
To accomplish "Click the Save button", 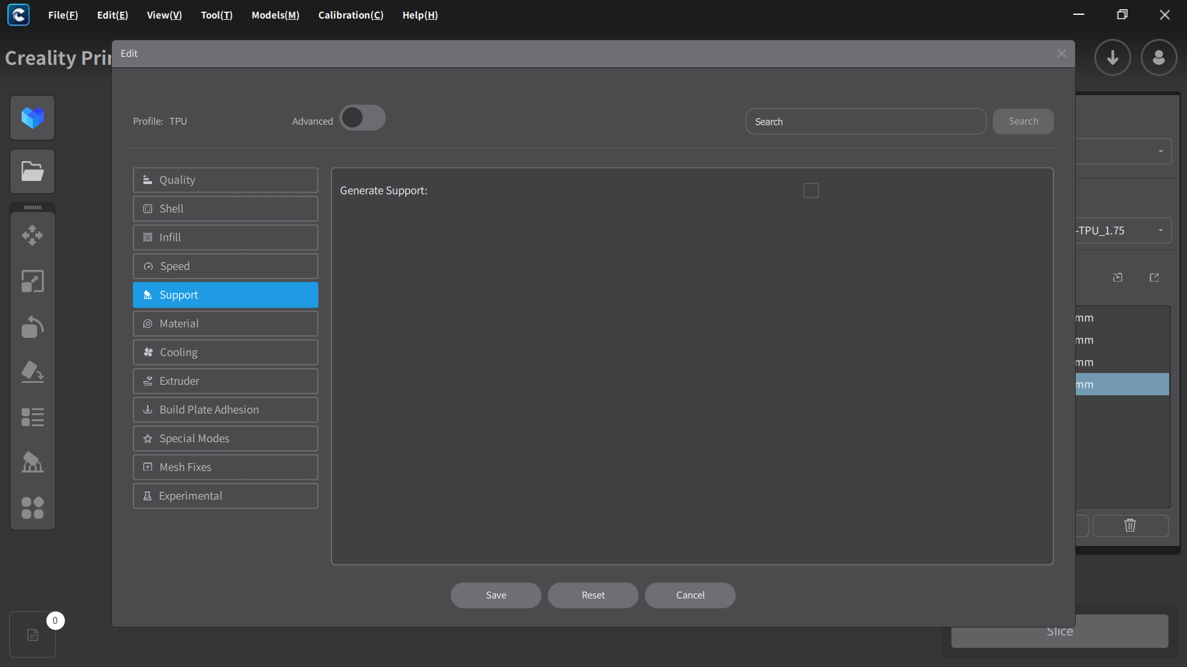I will [x=496, y=595].
